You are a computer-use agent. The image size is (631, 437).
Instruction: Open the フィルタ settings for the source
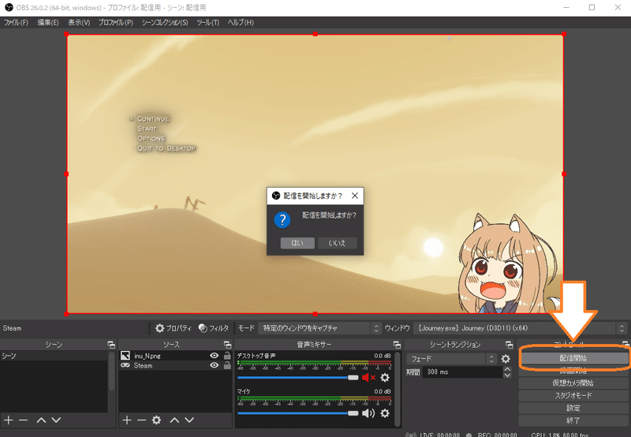click(x=214, y=328)
